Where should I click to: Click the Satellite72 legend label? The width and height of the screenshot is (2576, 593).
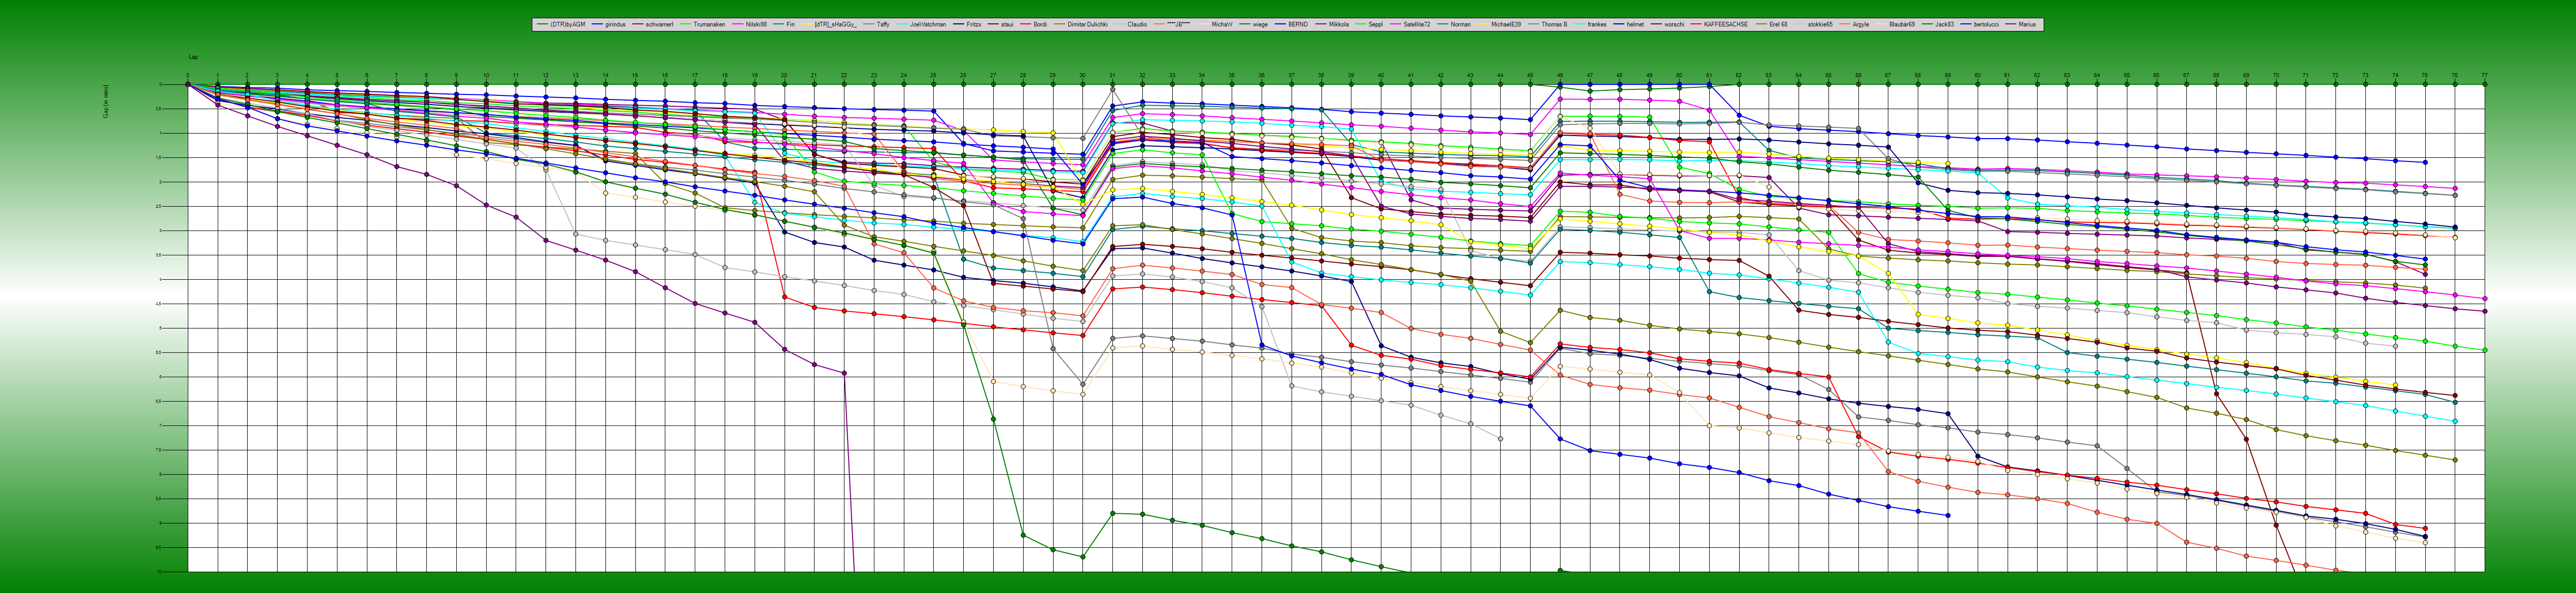click(1416, 24)
